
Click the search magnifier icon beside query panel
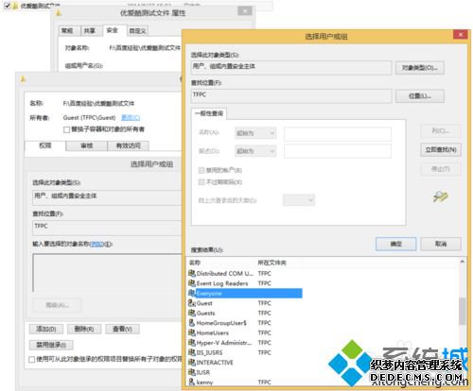pyautogui.click(x=441, y=196)
